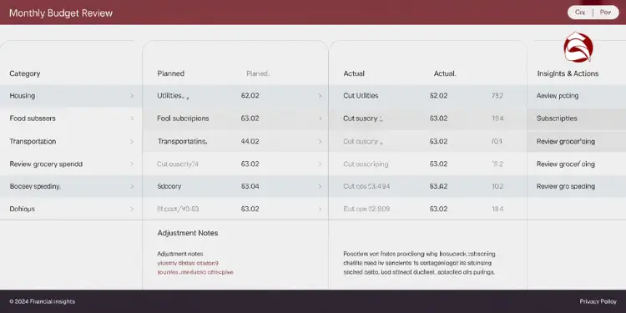Click chevron beside Fool subcripions planned row
Screen dimensions: 626x313
(x=320, y=119)
